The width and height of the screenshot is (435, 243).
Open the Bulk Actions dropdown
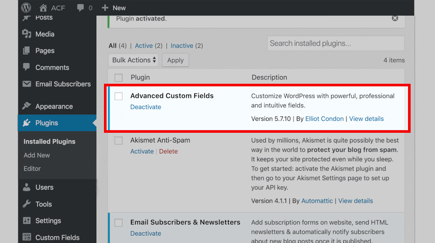pos(134,60)
